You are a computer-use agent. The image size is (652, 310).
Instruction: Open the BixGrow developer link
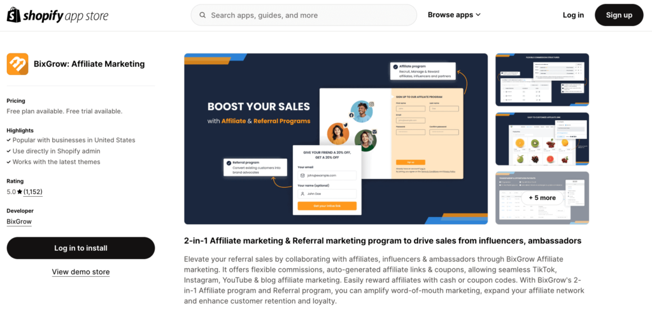point(19,222)
